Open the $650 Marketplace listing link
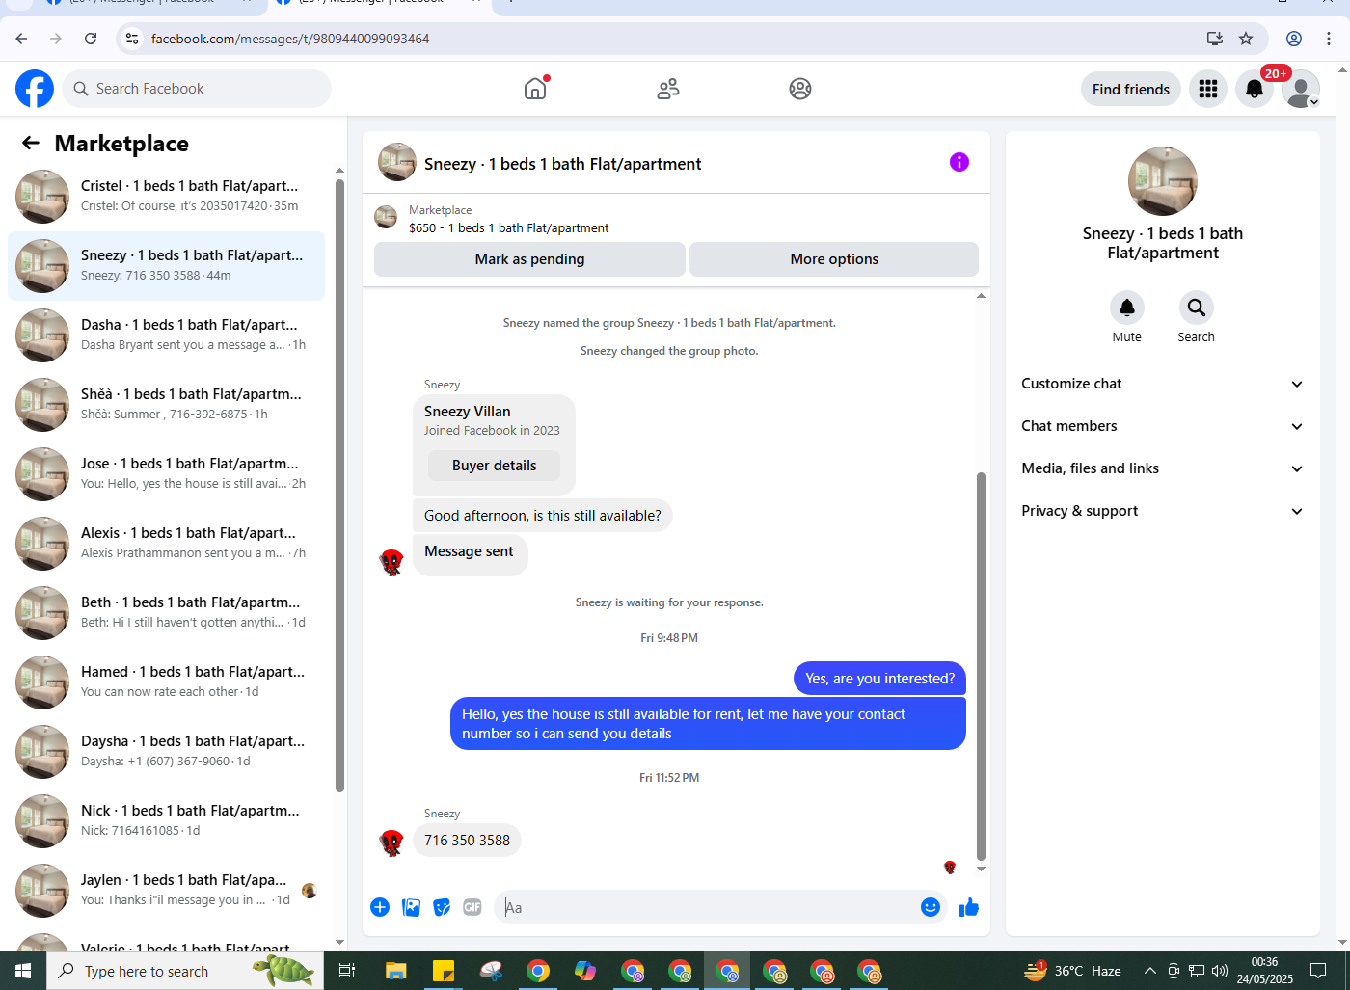The image size is (1350, 990). (x=508, y=228)
